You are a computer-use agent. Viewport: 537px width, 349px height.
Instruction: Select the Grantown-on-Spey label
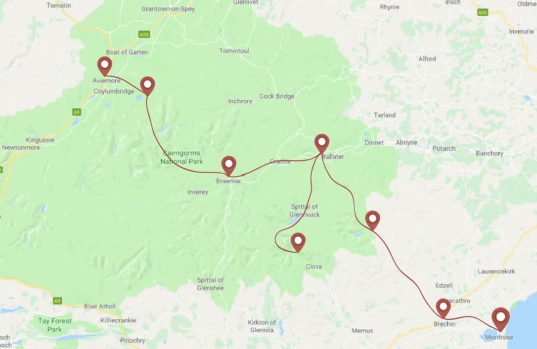tap(168, 9)
